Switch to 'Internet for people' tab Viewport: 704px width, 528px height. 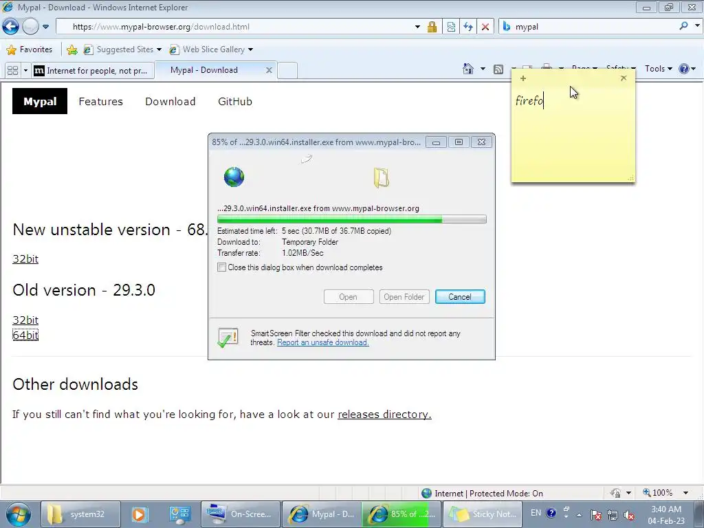pos(93,71)
